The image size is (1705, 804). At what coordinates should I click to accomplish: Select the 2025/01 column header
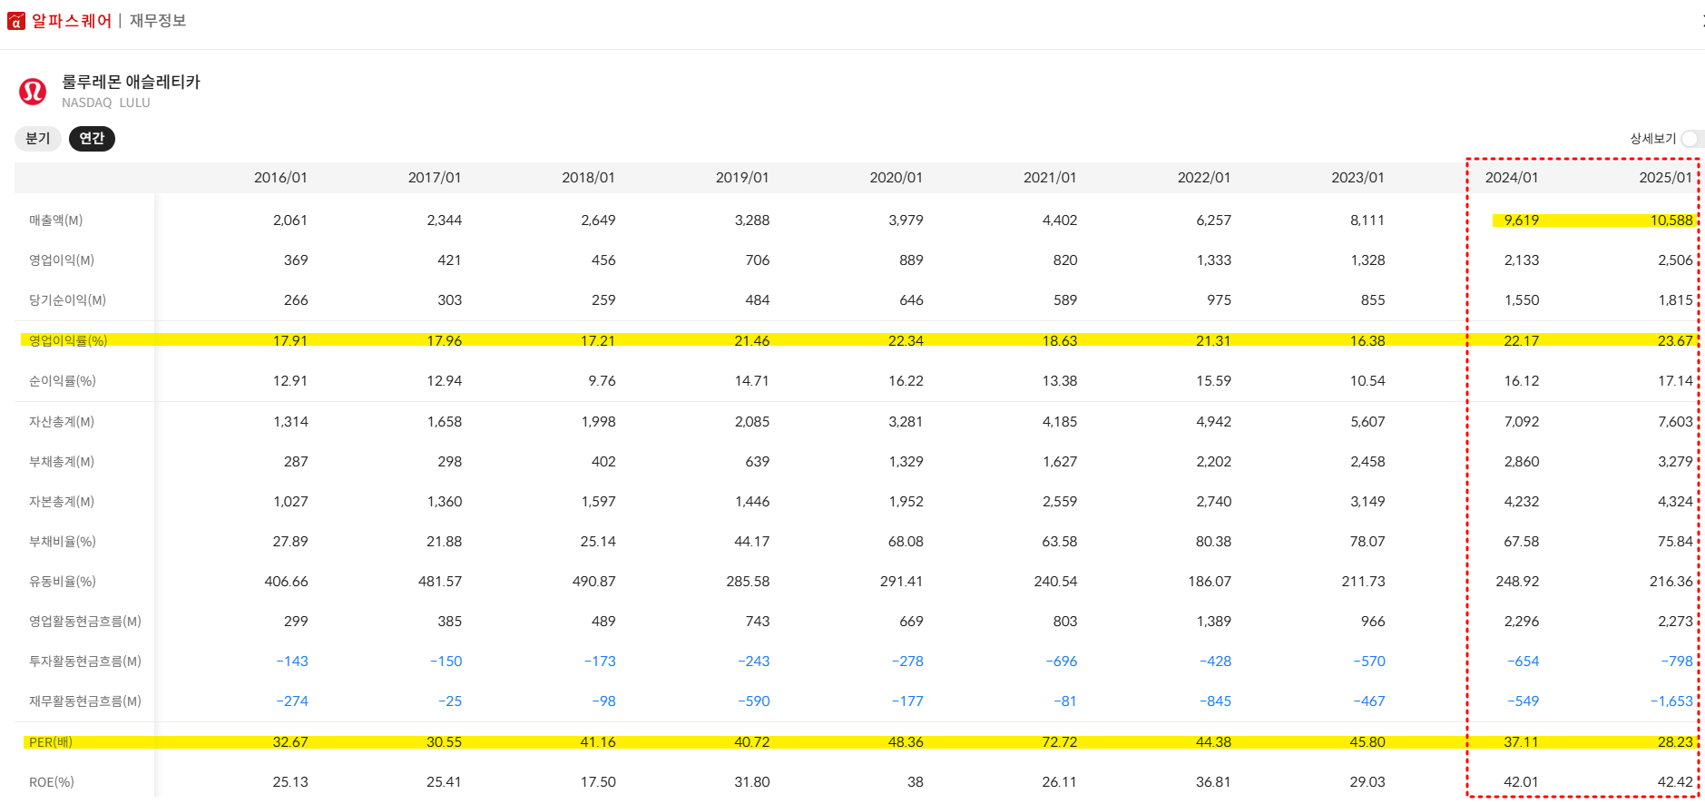(1665, 178)
